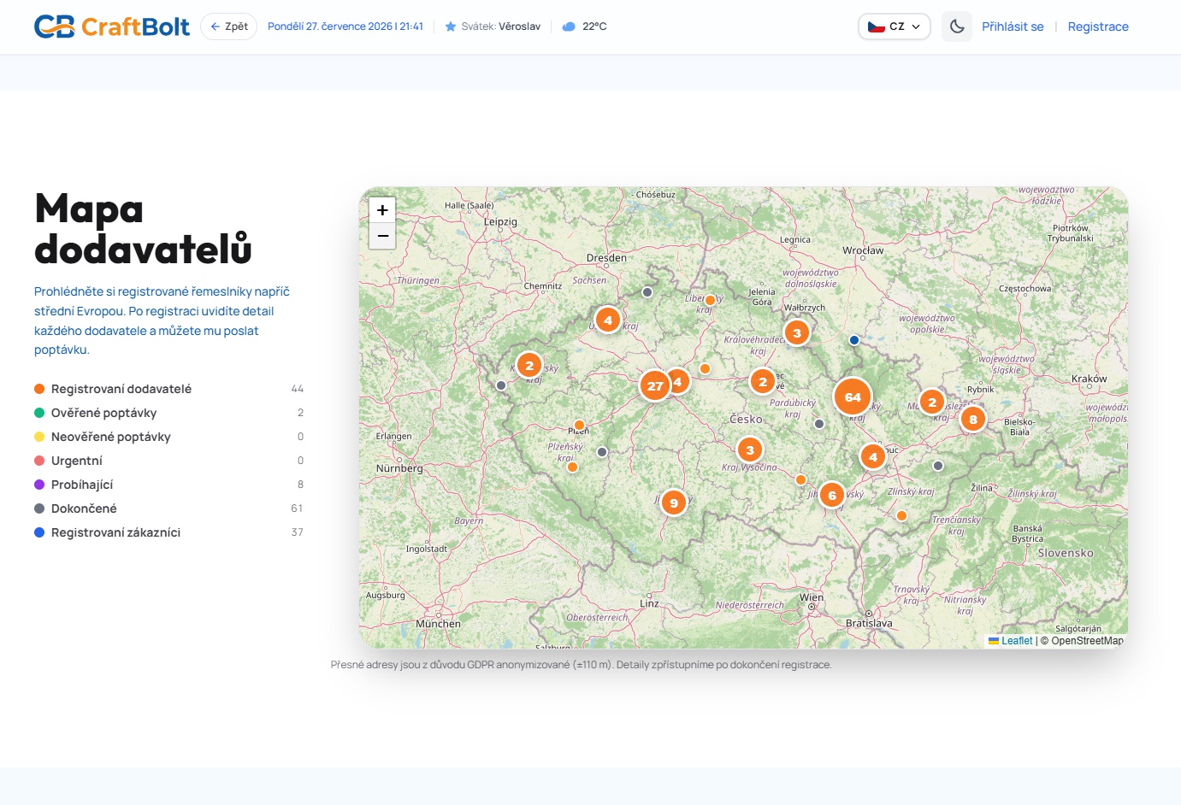Zoom out the map with minus button

(382, 236)
